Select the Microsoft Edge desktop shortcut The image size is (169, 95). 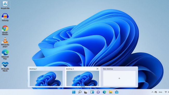click(5, 55)
